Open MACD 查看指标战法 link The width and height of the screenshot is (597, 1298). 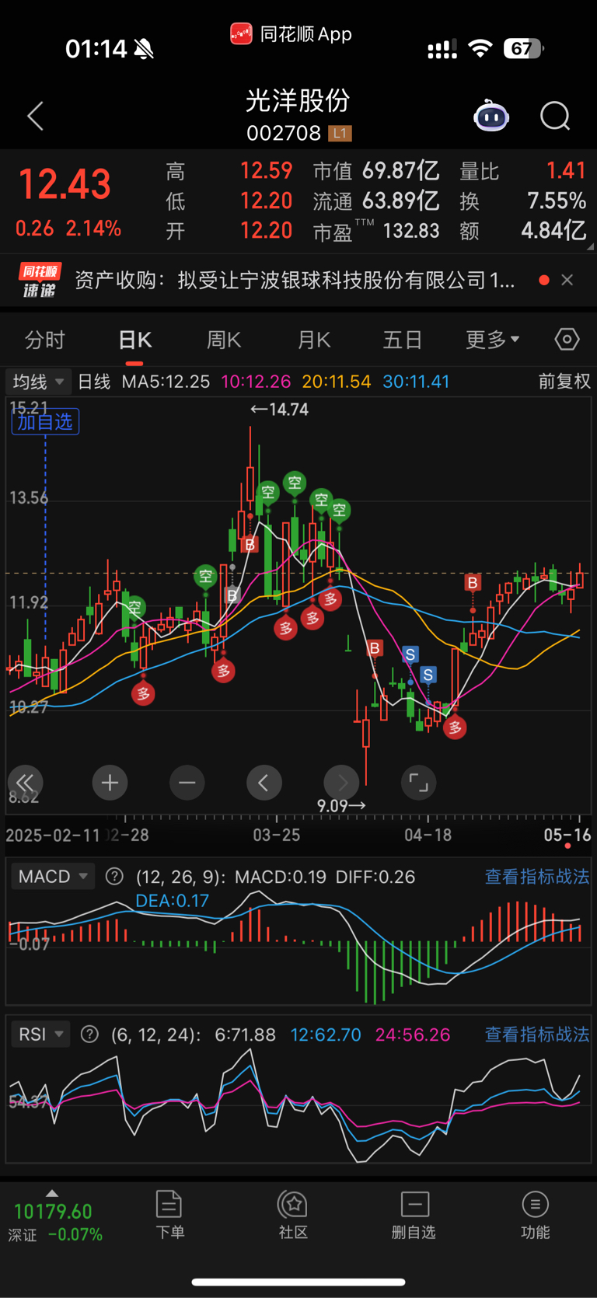(537, 877)
